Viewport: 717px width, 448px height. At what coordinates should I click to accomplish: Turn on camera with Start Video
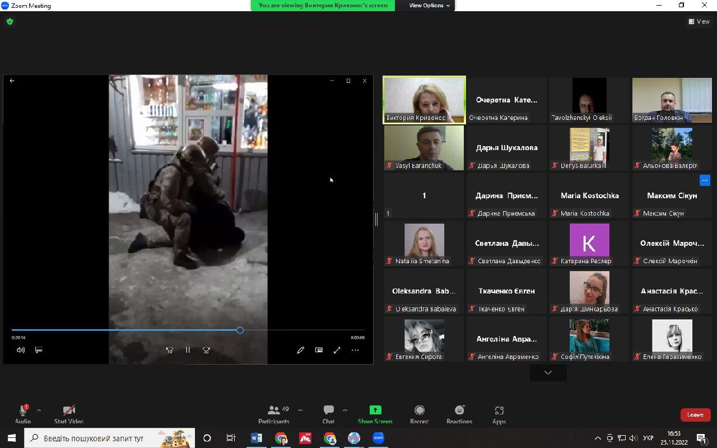pos(69,414)
